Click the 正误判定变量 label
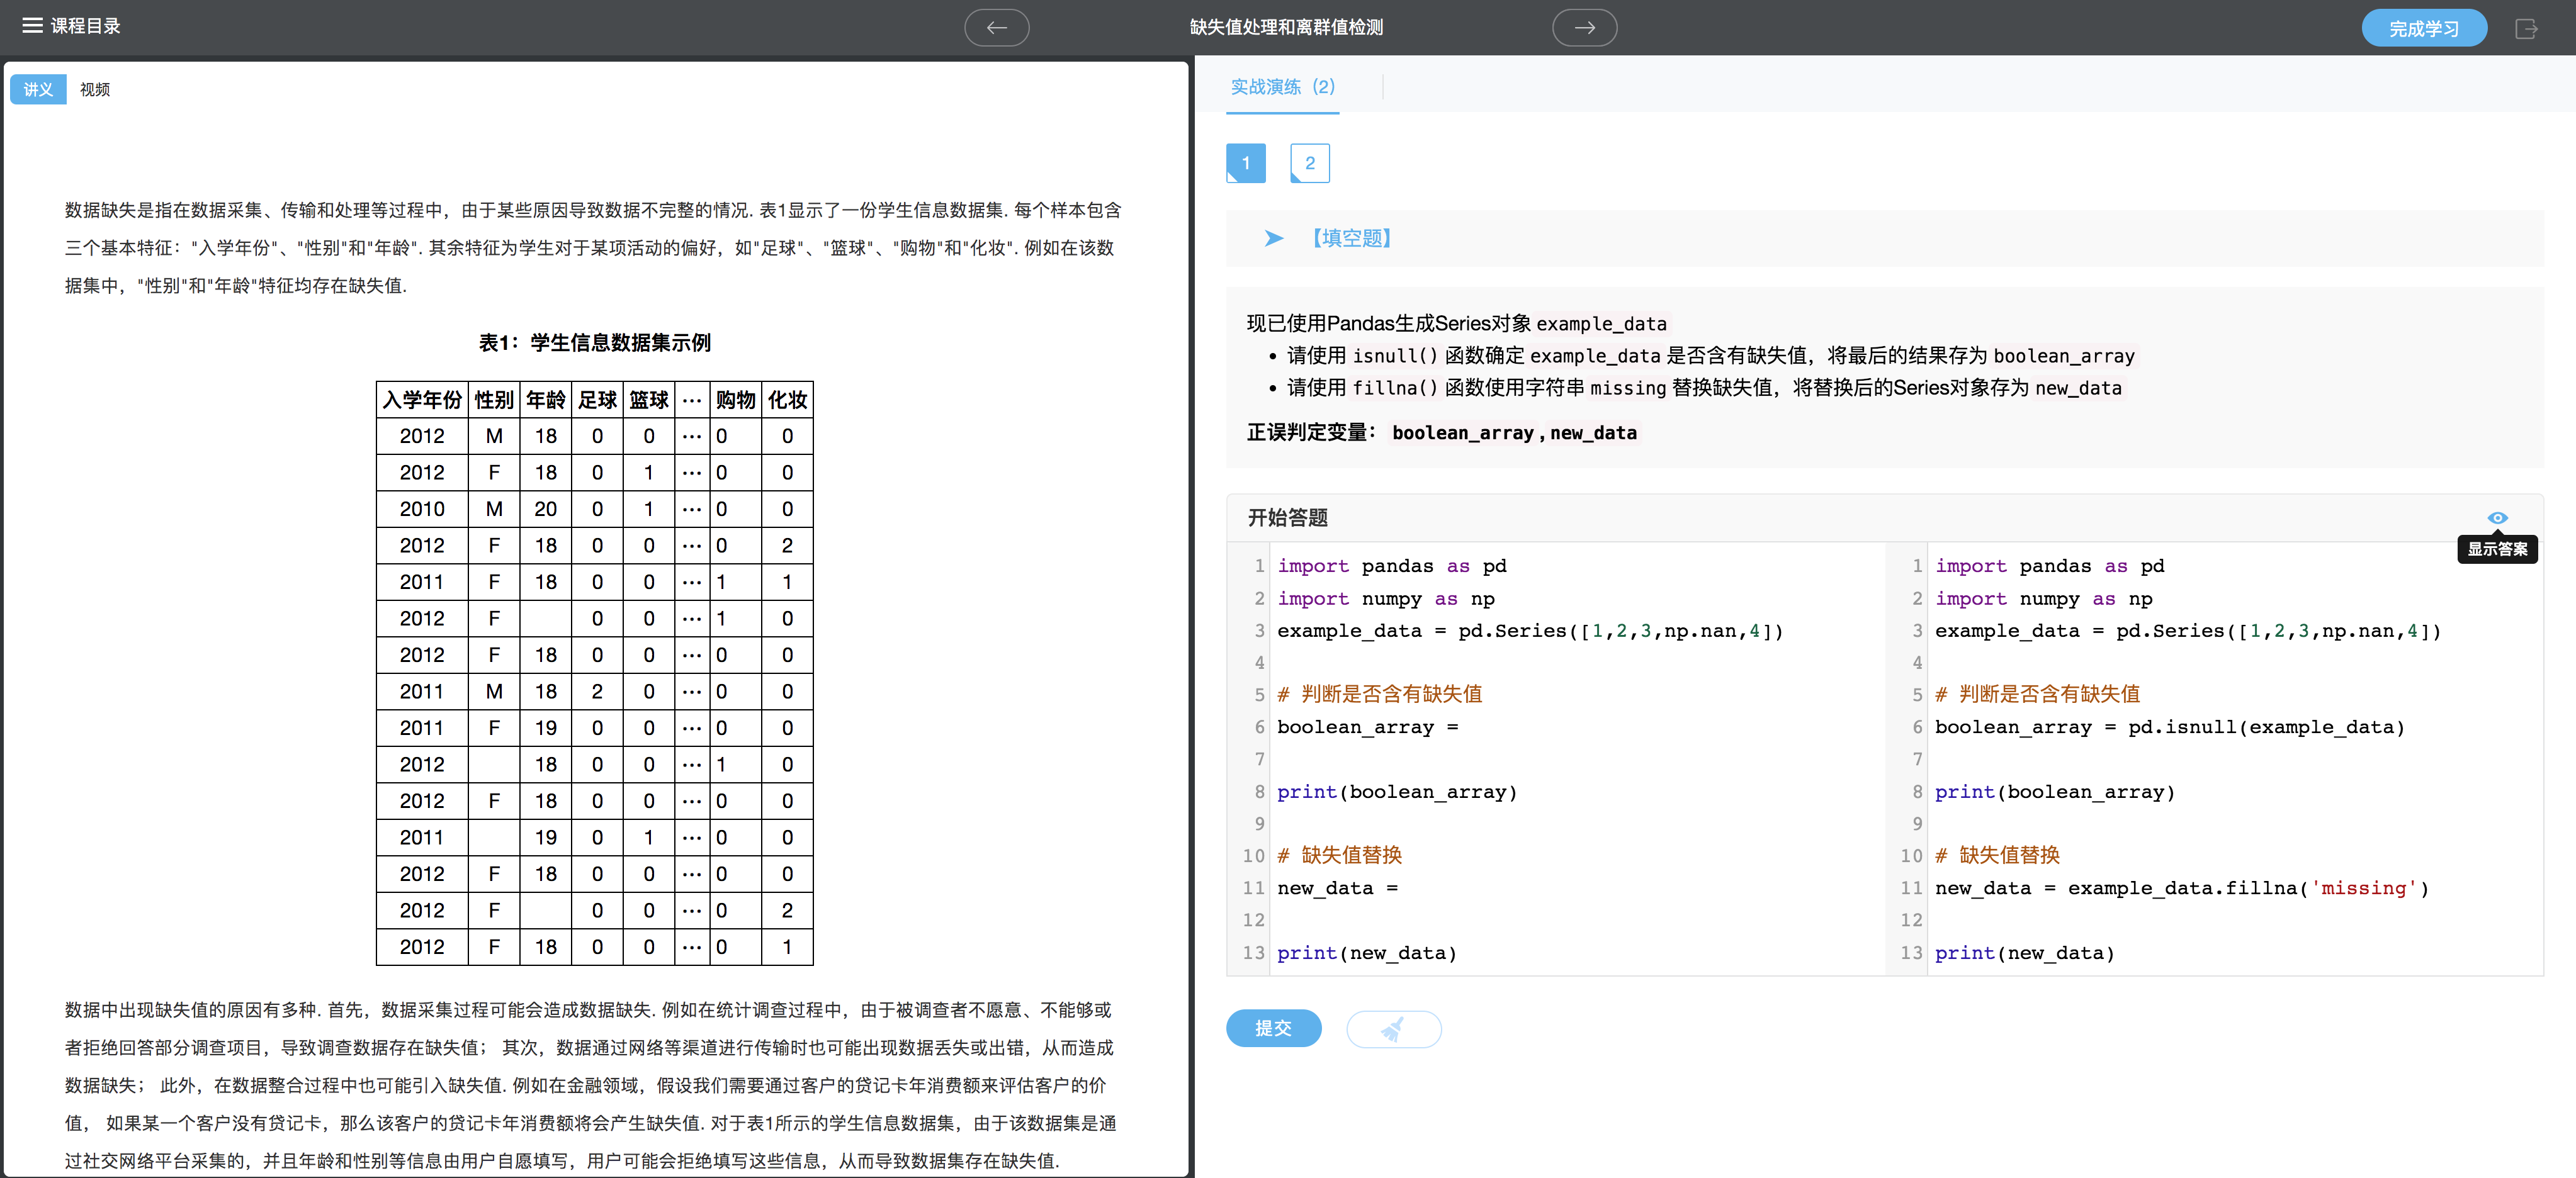 pos(1311,432)
